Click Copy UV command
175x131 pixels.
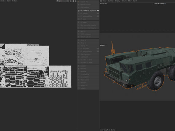coord(88,66)
